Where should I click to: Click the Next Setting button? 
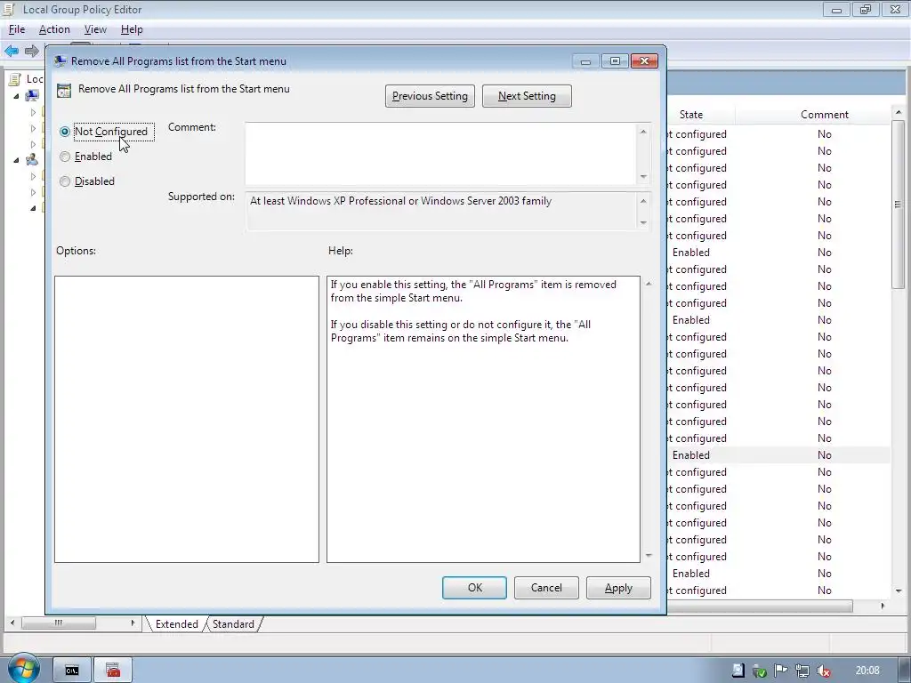tap(527, 96)
